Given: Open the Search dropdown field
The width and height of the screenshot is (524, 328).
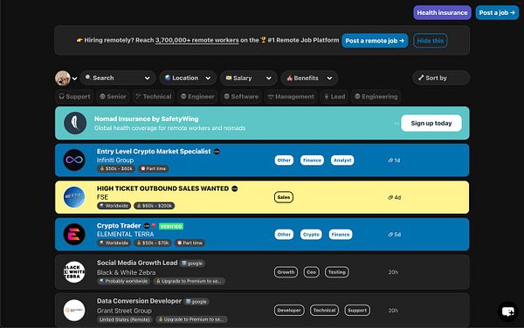Looking at the screenshot, I should (118, 78).
